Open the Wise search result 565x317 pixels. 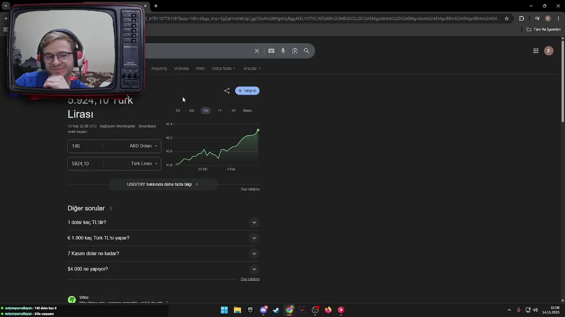tap(84, 298)
